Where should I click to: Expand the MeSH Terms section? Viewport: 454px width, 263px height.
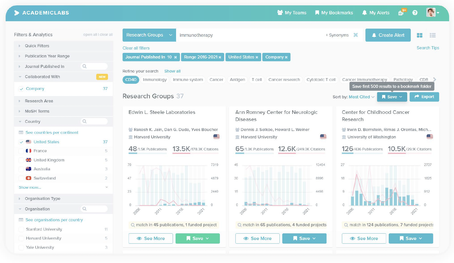click(63, 111)
